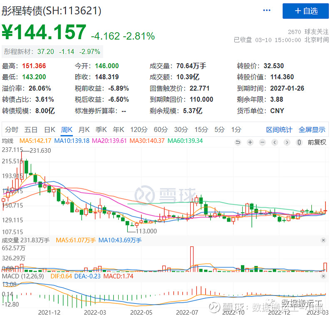333x318 pixels.
Task: Switch to 月K chart tab
Action: tap(84, 130)
